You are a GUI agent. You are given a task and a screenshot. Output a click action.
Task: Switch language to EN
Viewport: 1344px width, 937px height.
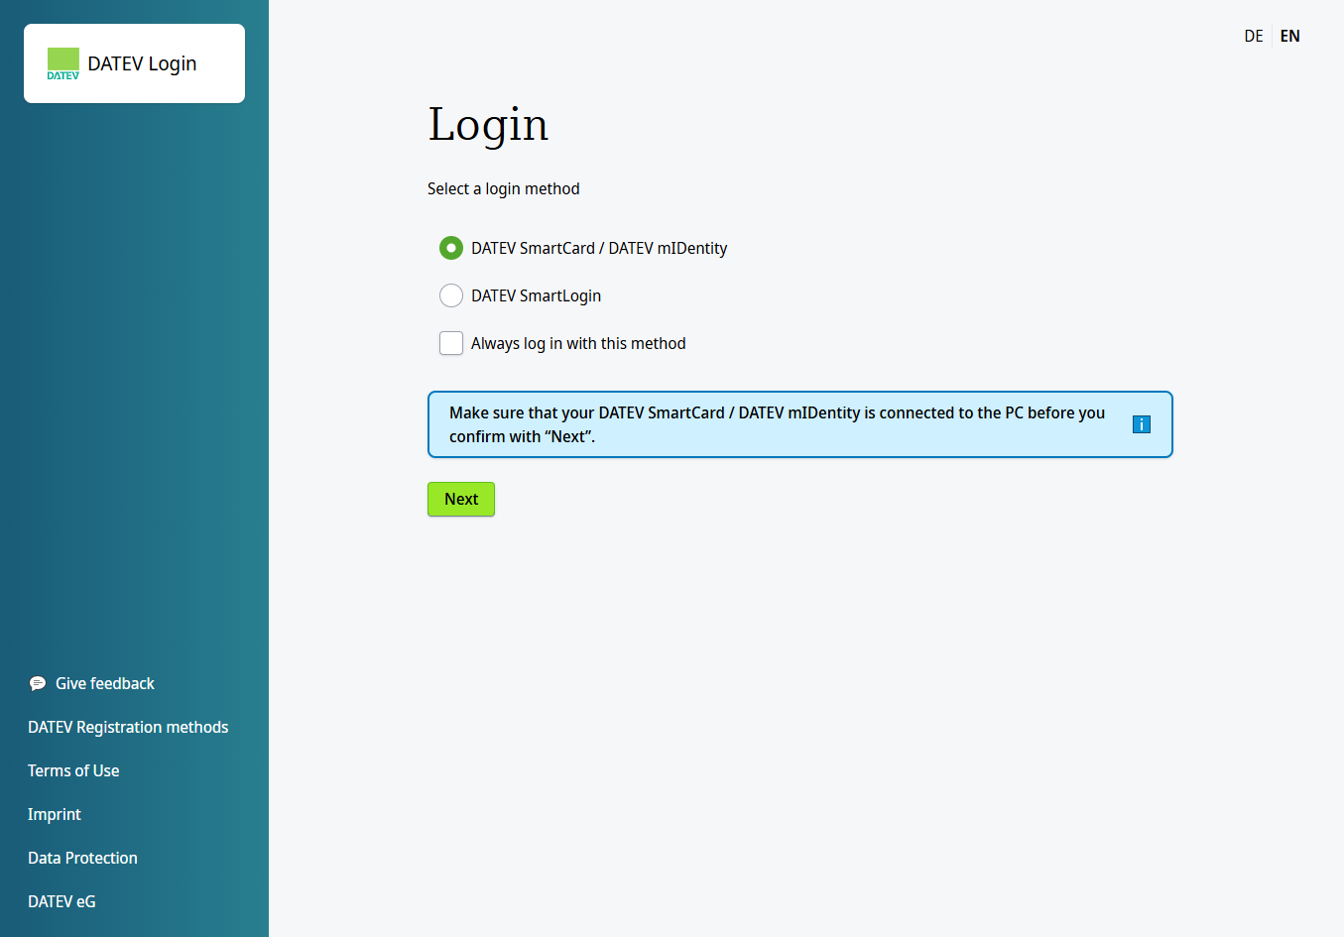point(1289,36)
